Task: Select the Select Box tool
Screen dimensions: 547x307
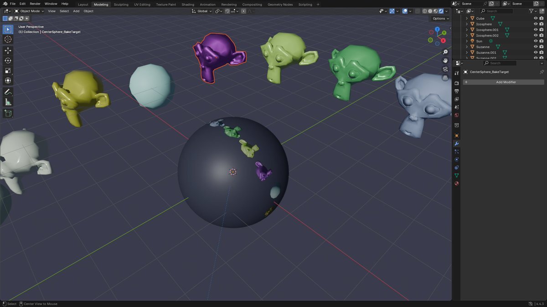Action: [x=8, y=30]
